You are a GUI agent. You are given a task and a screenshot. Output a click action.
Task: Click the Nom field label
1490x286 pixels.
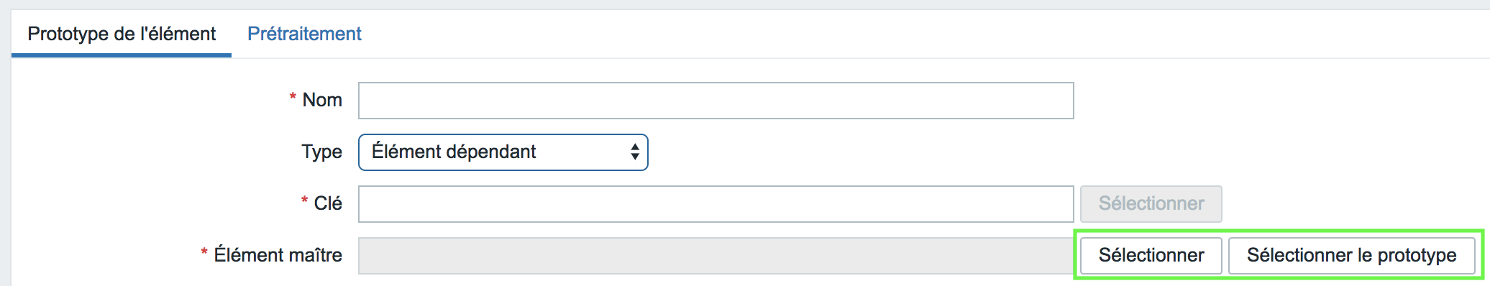pos(322,100)
